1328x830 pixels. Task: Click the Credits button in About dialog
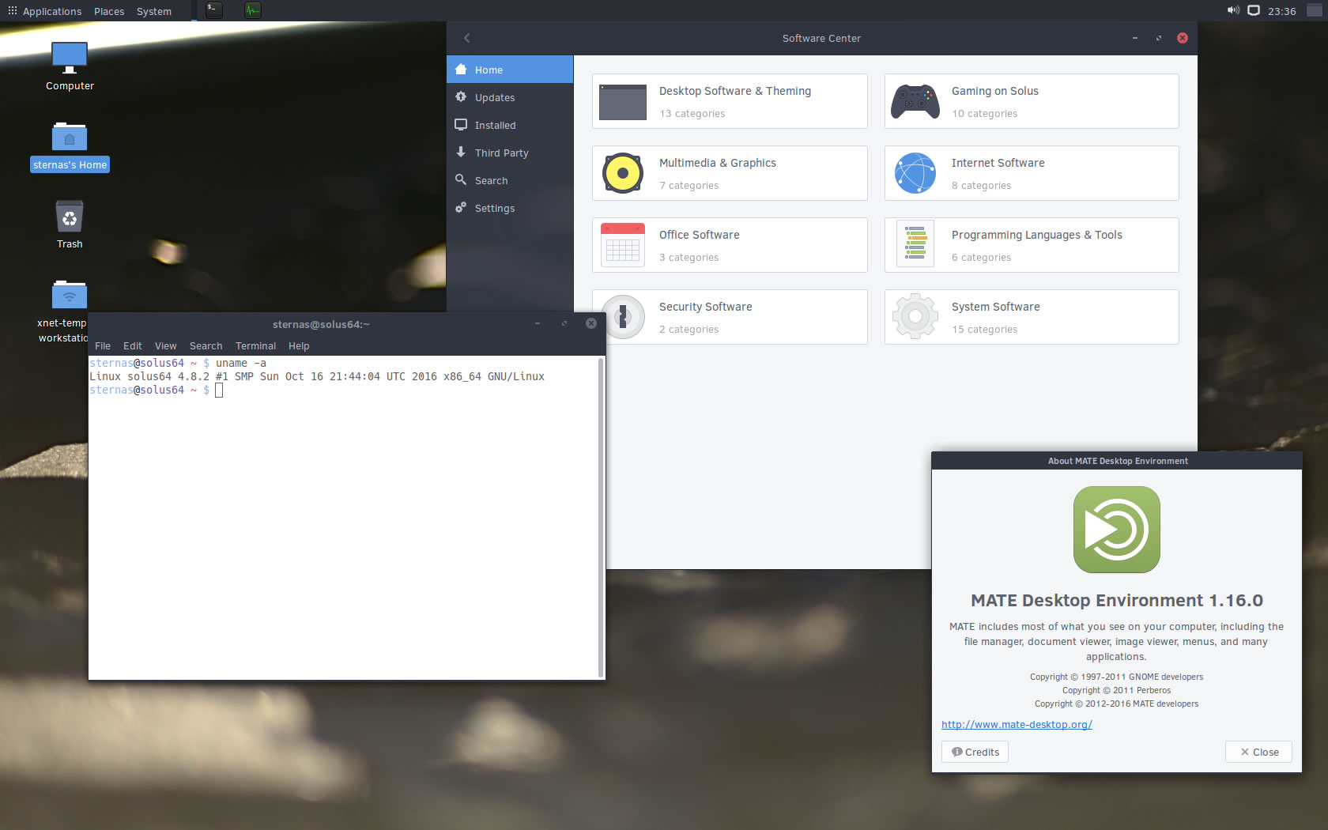point(975,752)
